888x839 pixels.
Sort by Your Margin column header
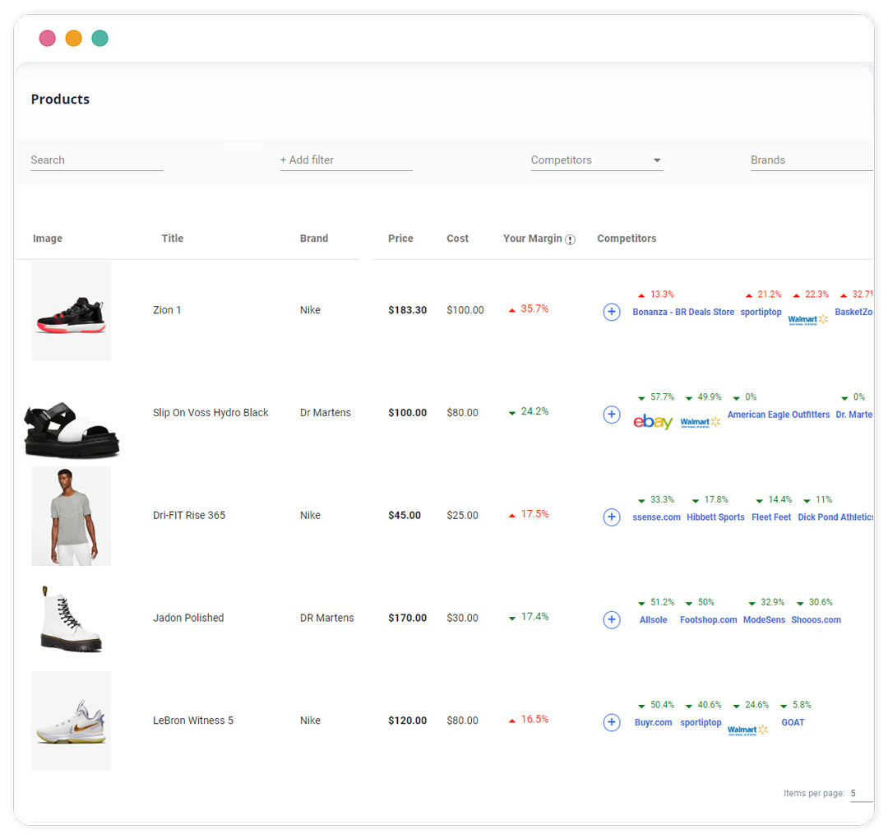tap(532, 239)
